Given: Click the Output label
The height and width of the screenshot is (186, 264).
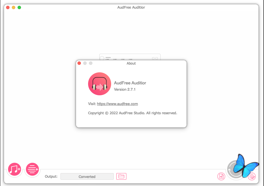Looking at the screenshot, I should pos(51,177).
